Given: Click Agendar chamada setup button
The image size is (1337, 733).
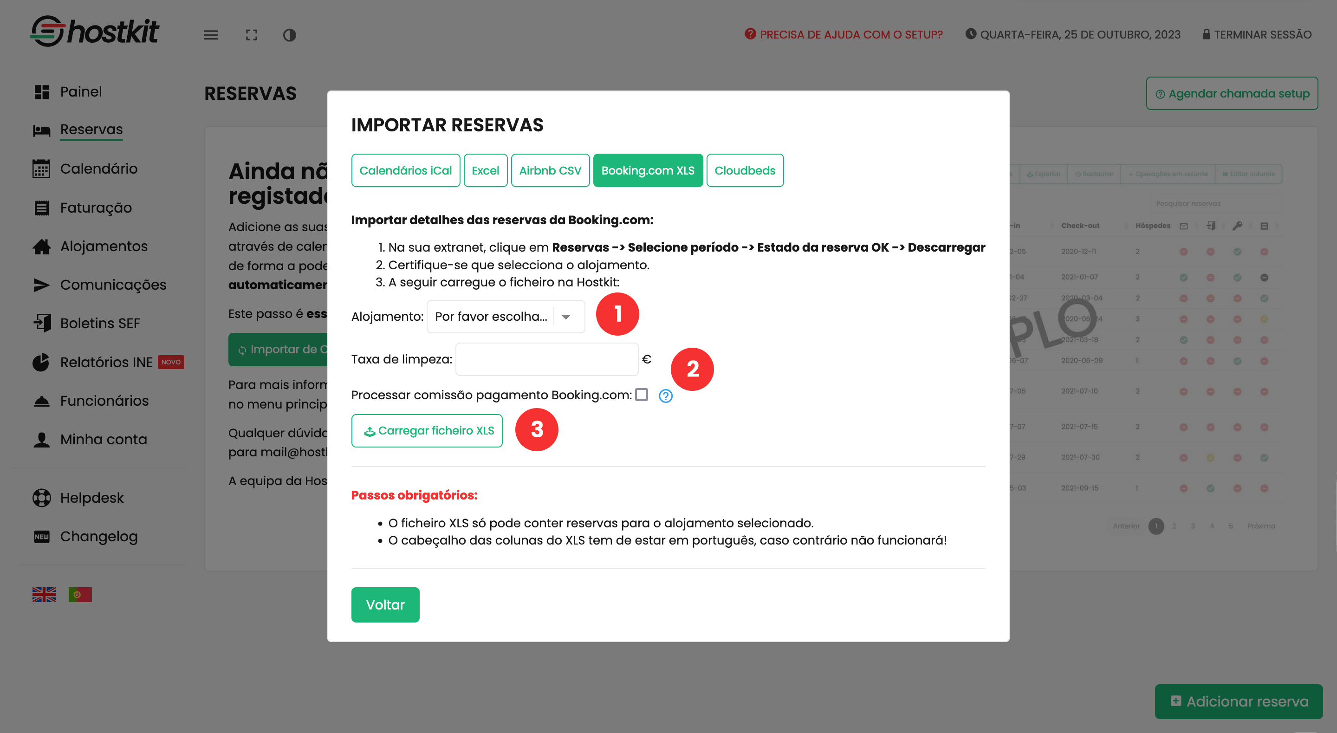Looking at the screenshot, I should click(1232, 93).
